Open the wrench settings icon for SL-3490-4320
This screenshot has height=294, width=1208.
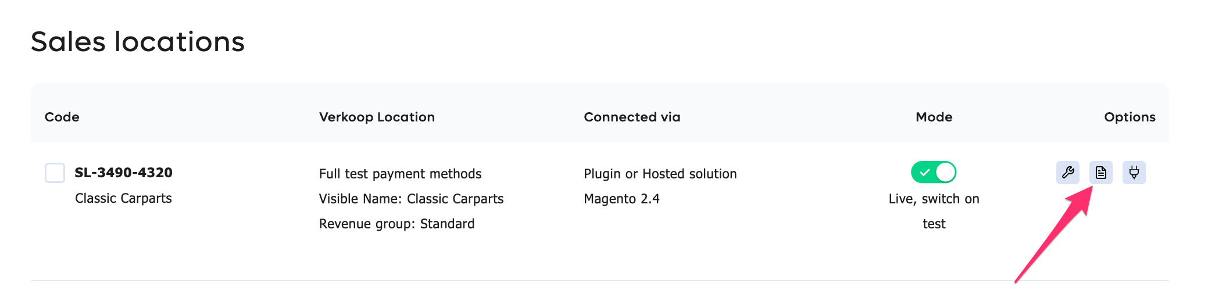(1067, 173)
